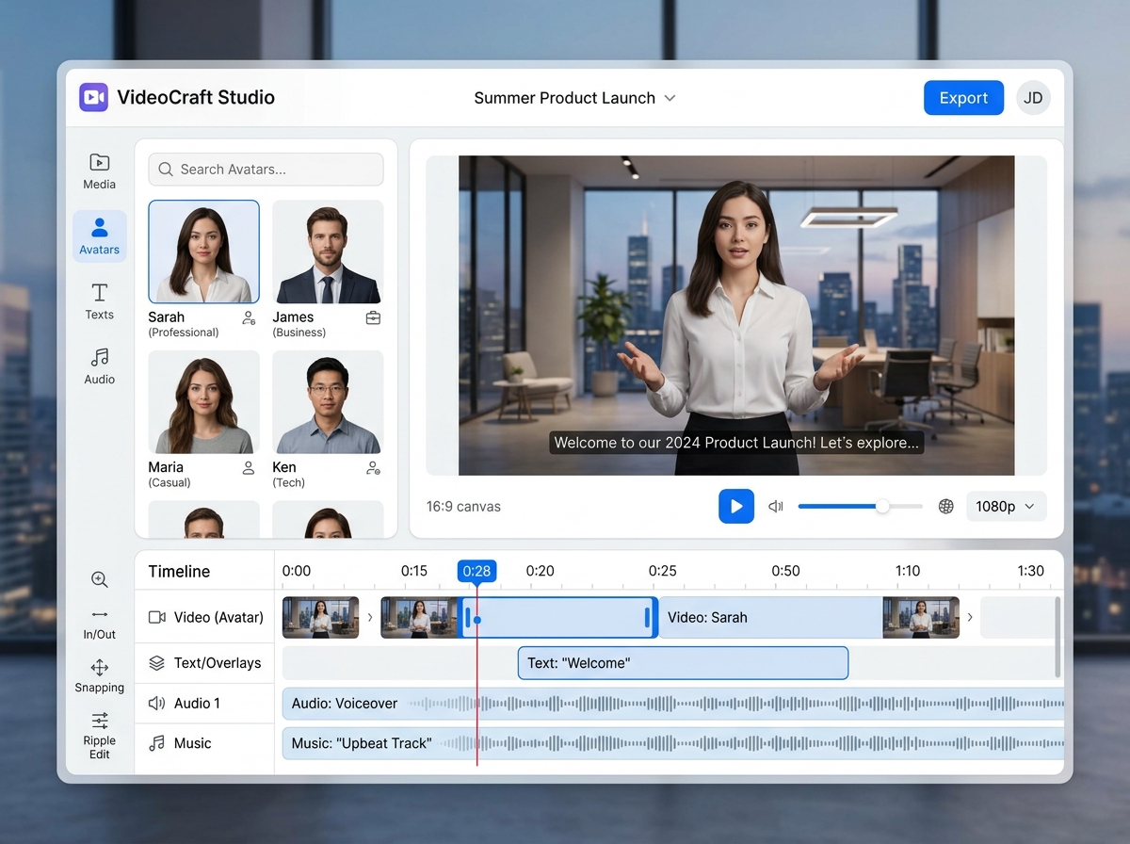
Task: Click the timeline zoom magnifier icon
Action: coord(100,579)
